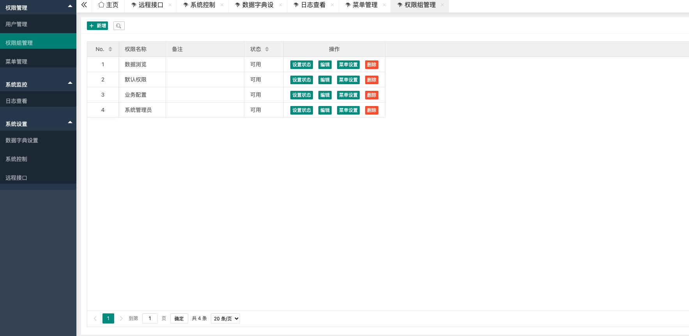This screenshot has height=336, width=689.
Task: Open 数据字典设置 in the sidebar
Action: point(38,140)
